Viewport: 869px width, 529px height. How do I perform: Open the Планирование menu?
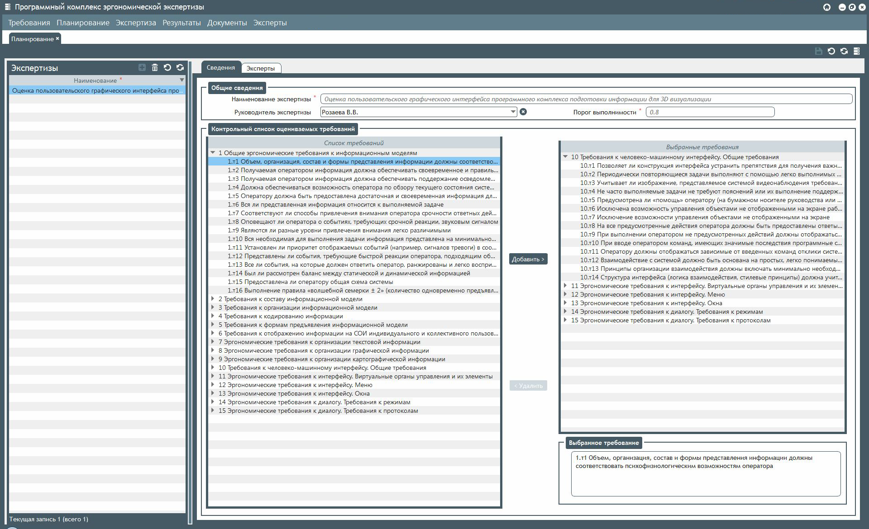(83, 23)
